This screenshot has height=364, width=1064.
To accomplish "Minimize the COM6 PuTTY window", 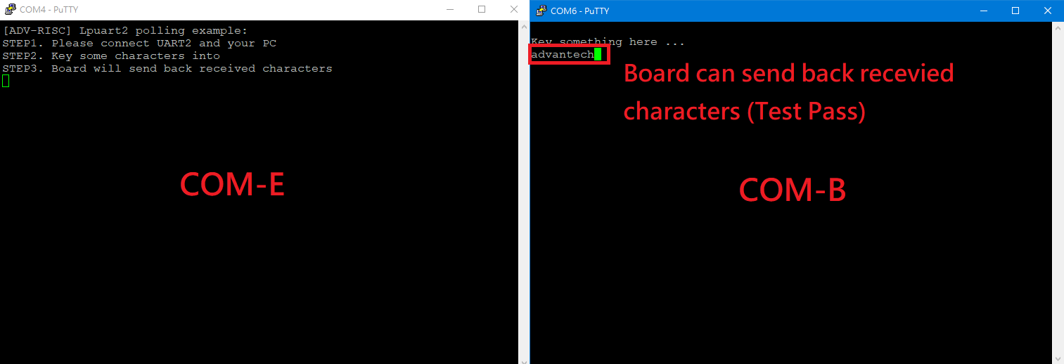I will [984, 11].
